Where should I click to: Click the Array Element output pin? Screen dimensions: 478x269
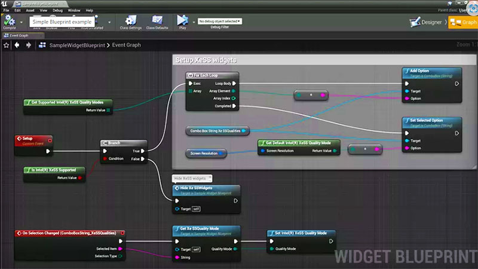234,91
